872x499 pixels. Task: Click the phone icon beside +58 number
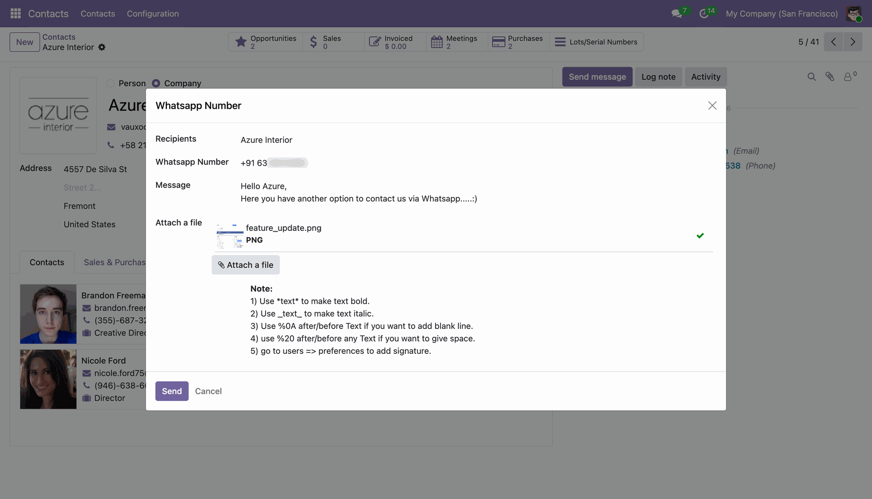pos(111,145)
